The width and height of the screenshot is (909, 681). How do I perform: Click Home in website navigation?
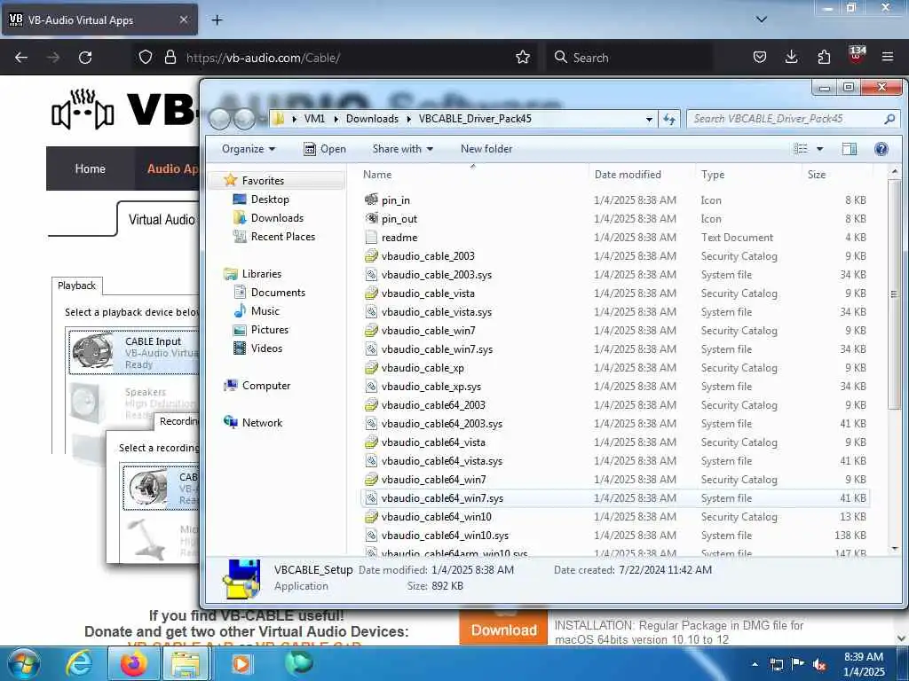(x=90, y=168)
